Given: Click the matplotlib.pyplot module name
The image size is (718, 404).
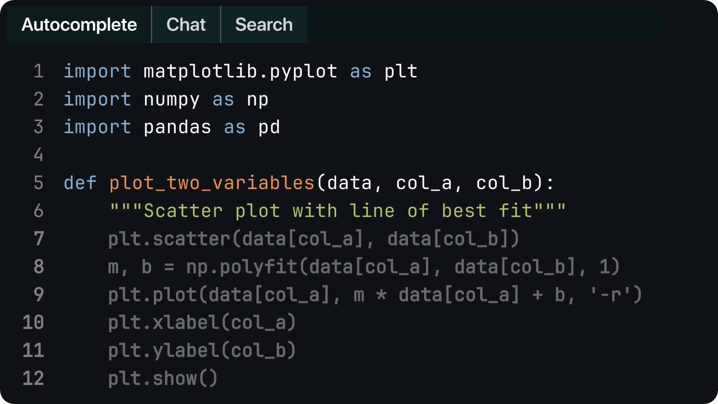Looking at the screenshot, I should (240, 71).
